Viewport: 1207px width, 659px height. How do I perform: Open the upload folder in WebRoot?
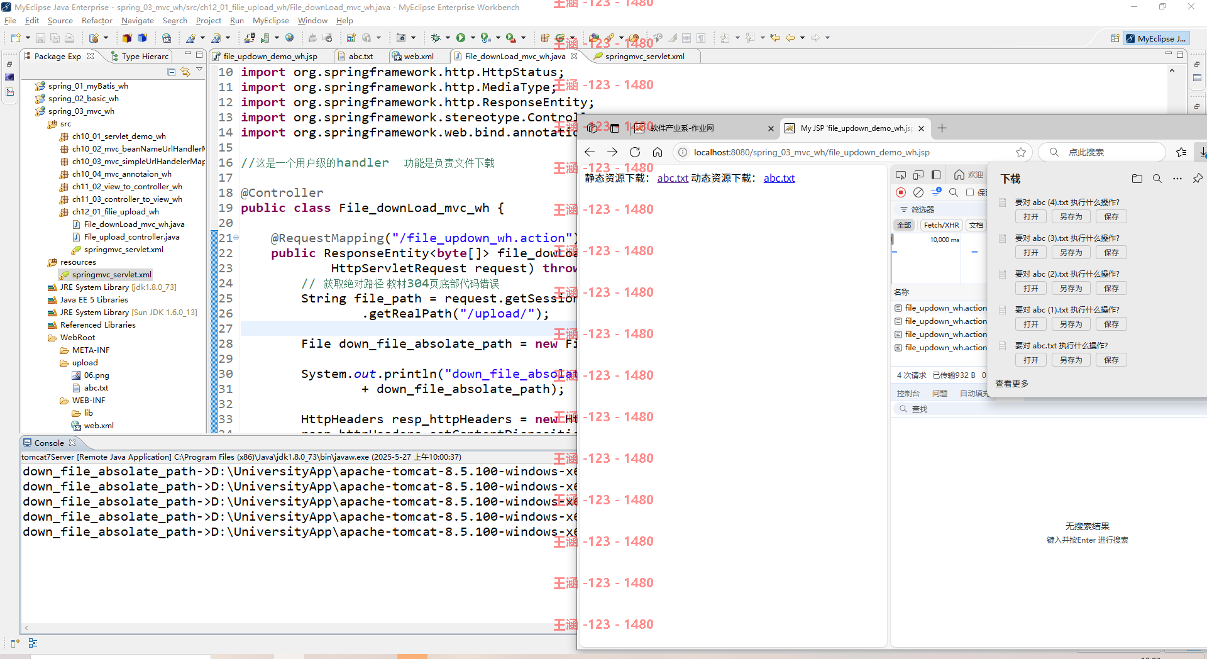coord(84,363)
